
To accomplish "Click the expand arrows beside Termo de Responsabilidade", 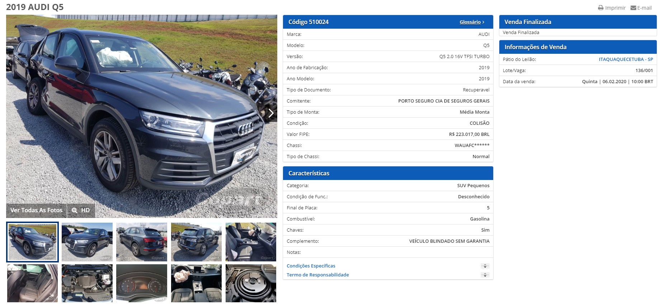I will [x=485, y=275].
